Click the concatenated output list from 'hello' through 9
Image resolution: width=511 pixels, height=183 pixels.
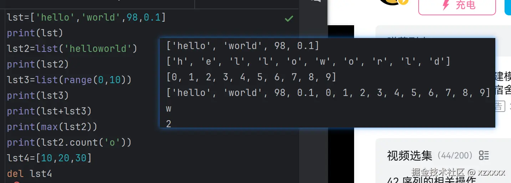[328, 93]
